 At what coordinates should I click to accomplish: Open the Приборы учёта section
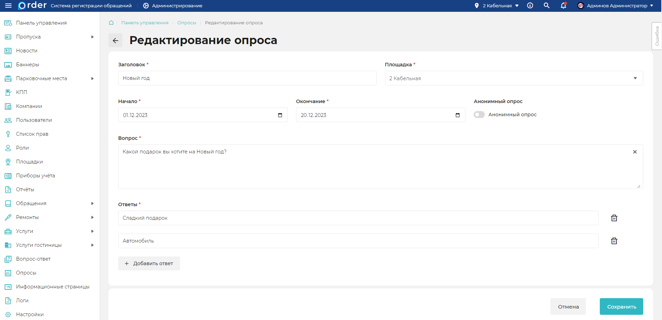(35, 176)
